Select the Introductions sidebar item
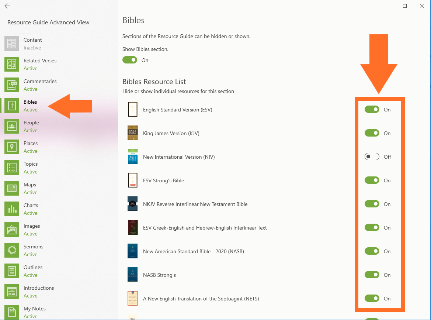The image size is (431, 320). coord(39,292)
